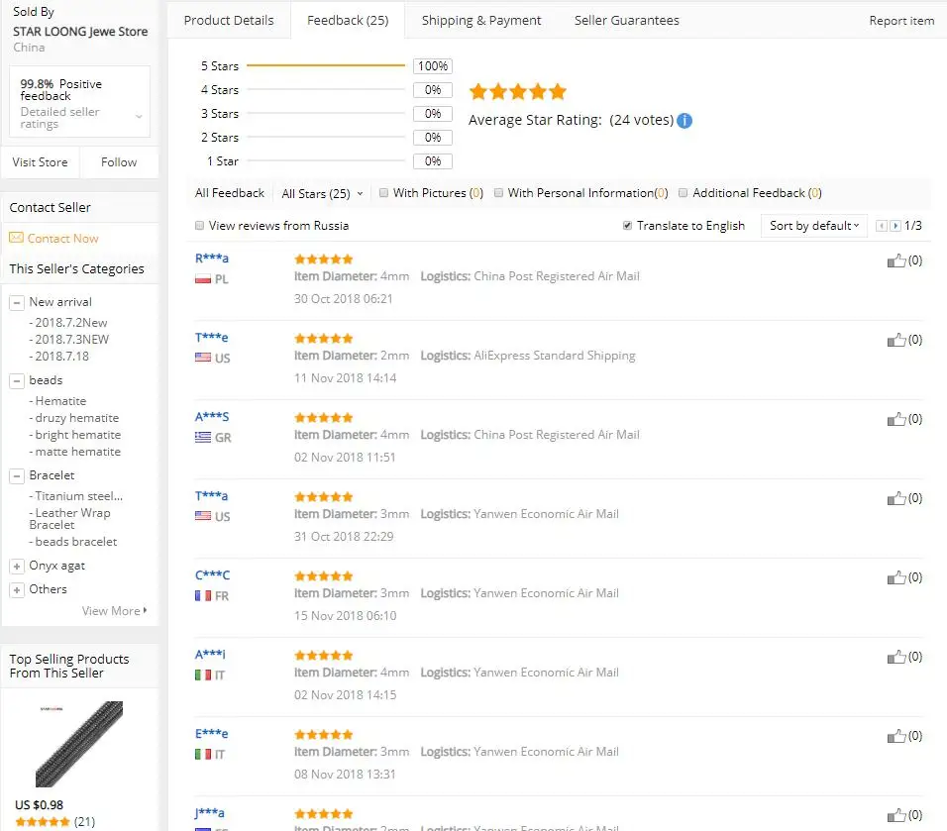Go to previous feedback page arrow
Image resolution: width=947 pixels, height=831 pixels.
(x=882, y=226)
